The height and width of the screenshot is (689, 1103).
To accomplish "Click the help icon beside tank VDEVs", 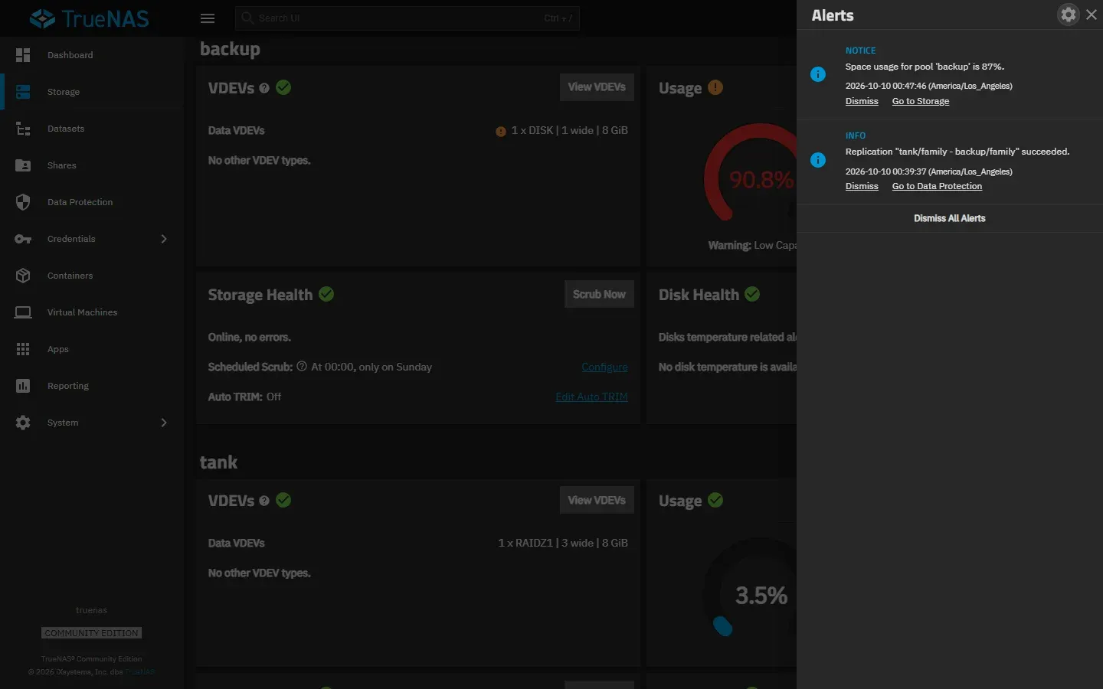I will (264, 501).
